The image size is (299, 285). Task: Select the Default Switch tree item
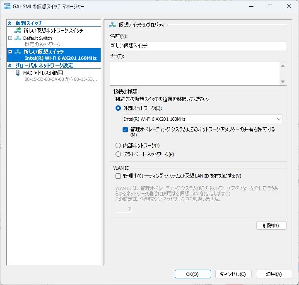coord(38,38)
